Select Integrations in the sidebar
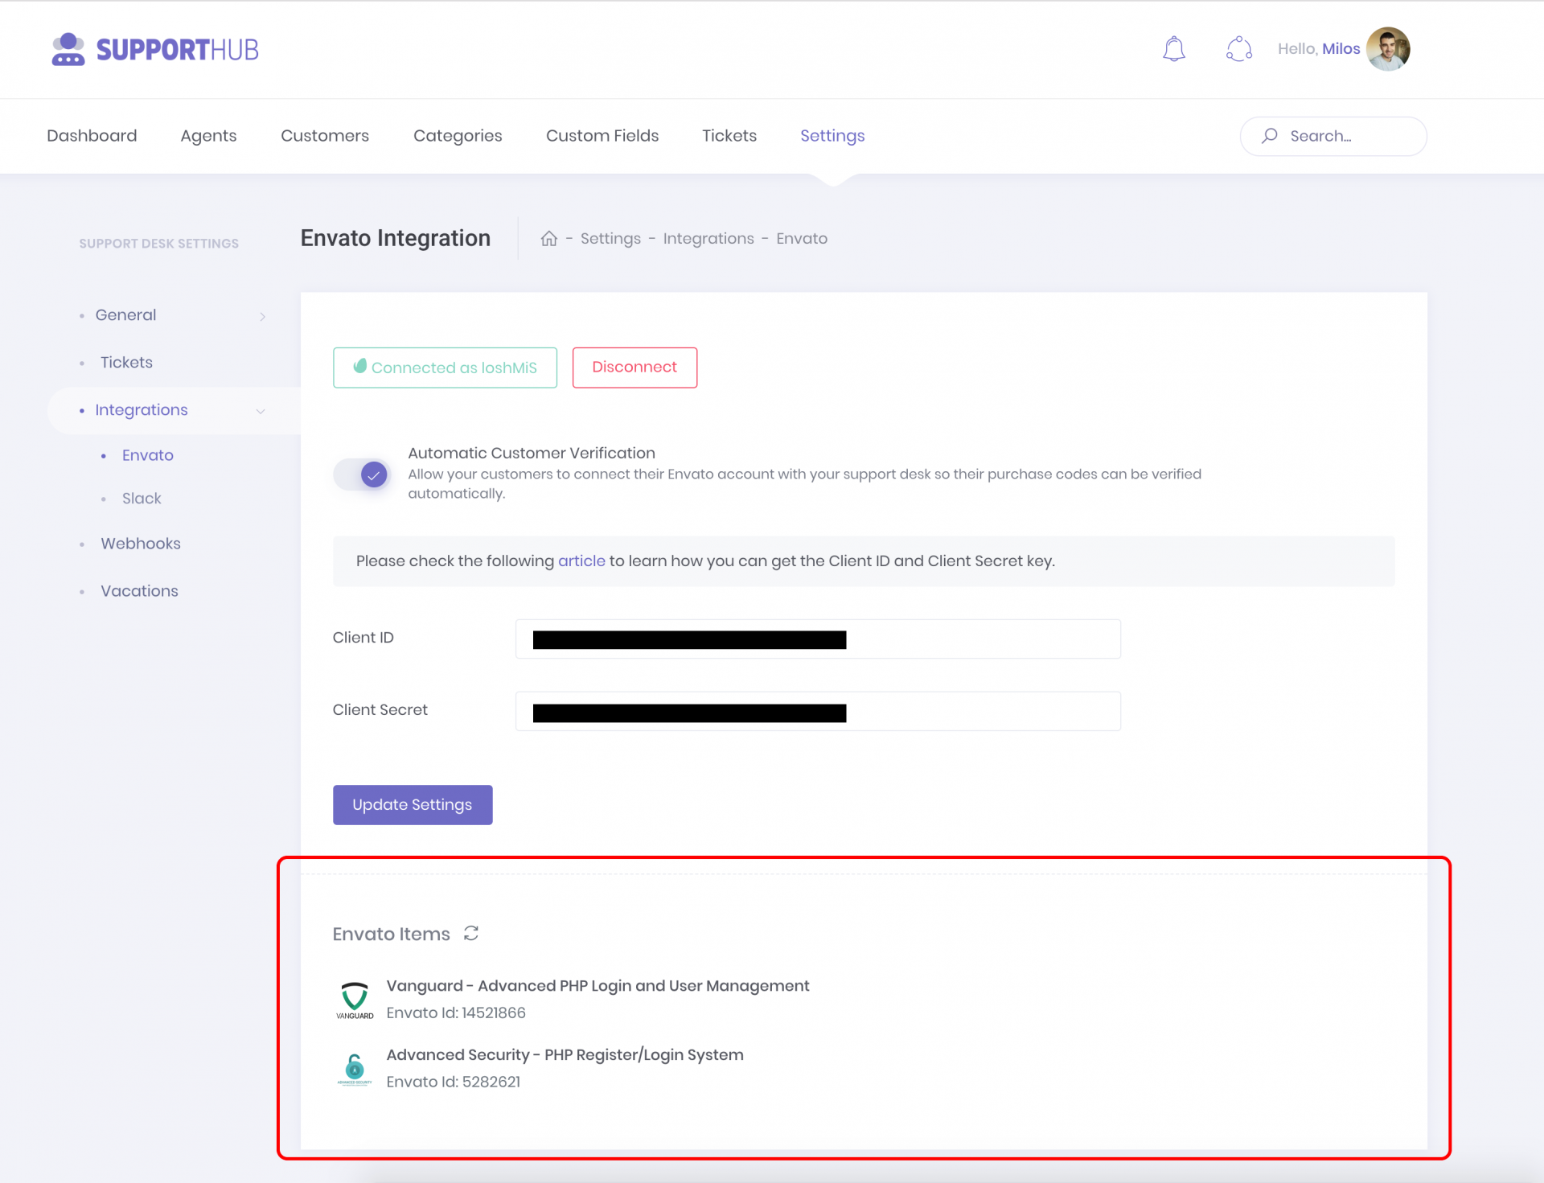1544x1183 pixels. point(142,410)
